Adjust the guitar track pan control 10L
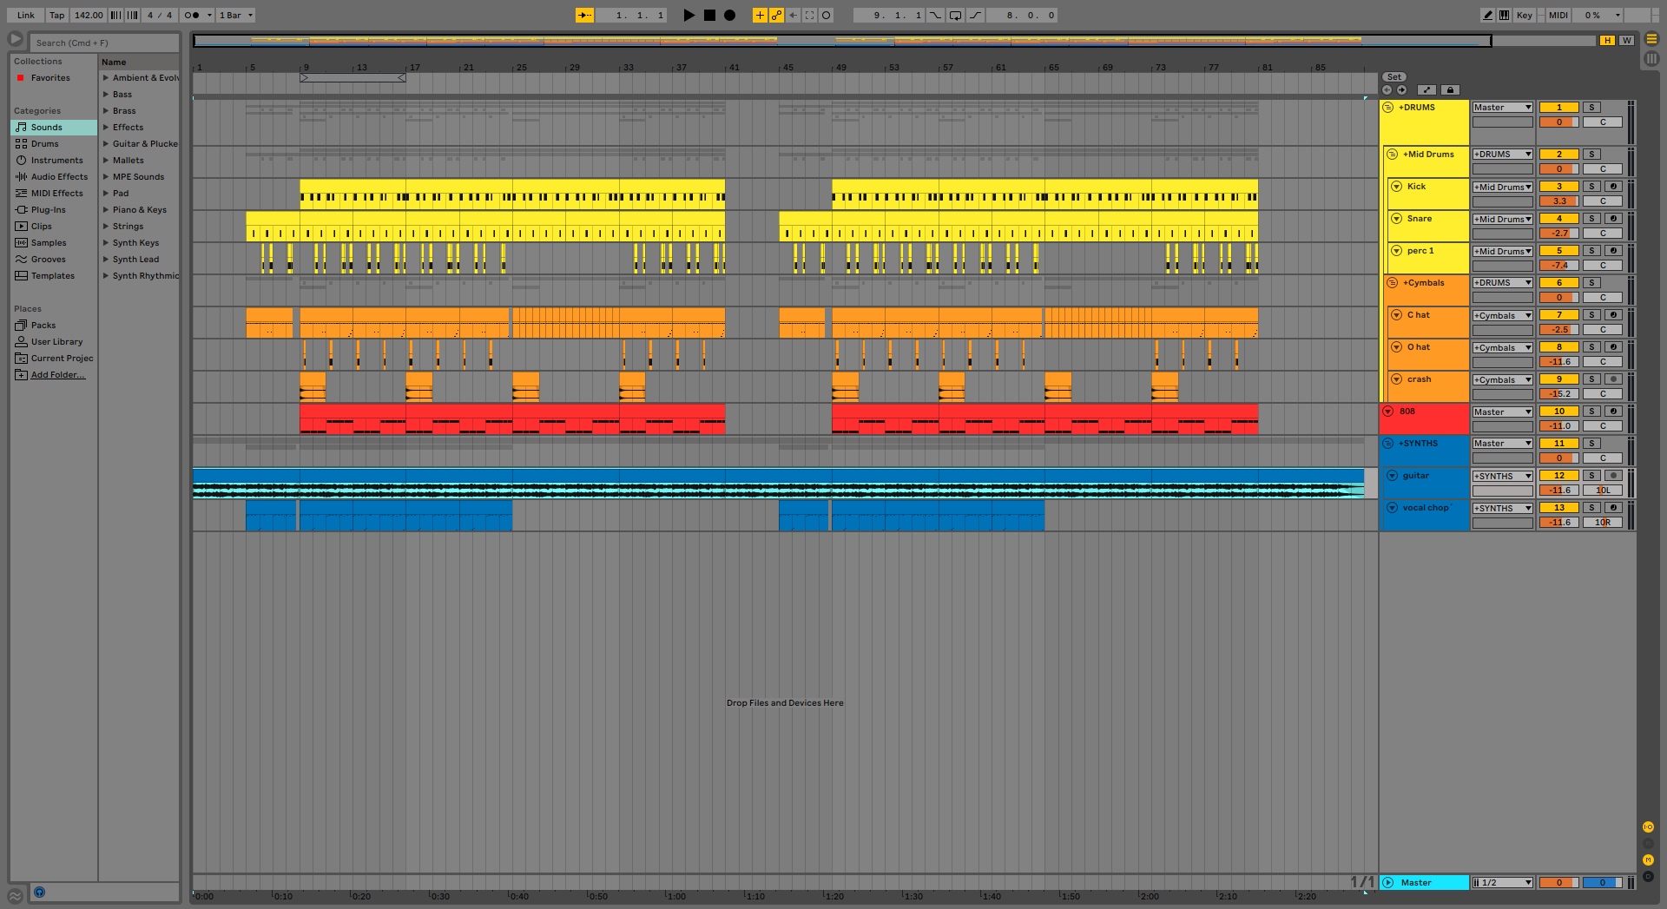The height and width of the screenshot is (909, 1667). click(1603, 491)
